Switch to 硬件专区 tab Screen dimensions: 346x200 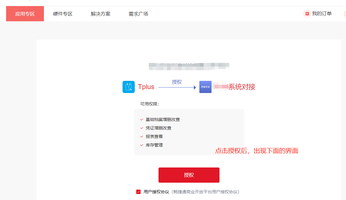point(63,14)
